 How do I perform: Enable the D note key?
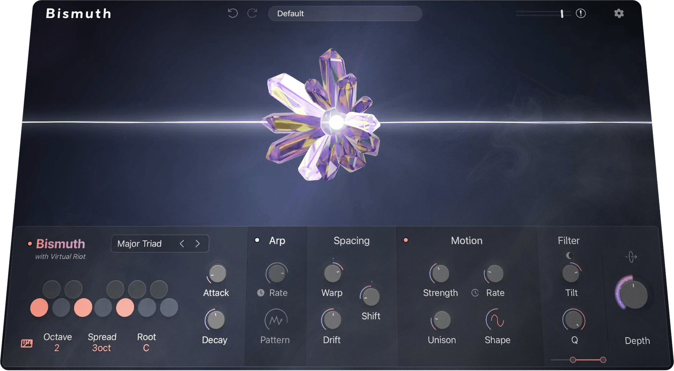coord(61,308)
